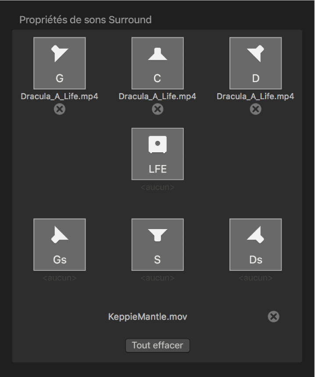Select the Ds right surround channel

256,244
